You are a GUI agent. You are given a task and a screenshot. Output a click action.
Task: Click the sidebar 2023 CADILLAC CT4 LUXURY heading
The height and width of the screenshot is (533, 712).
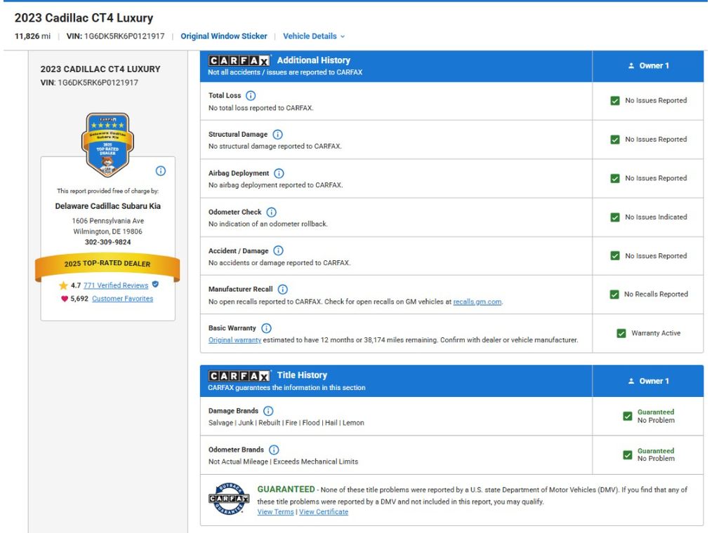pos(100,69)
